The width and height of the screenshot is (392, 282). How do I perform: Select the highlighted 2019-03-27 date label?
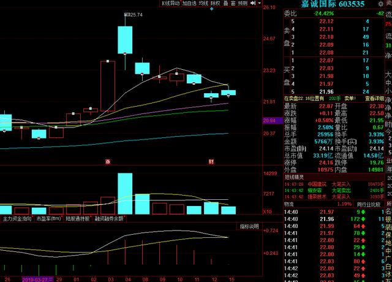tap(38, 280)
